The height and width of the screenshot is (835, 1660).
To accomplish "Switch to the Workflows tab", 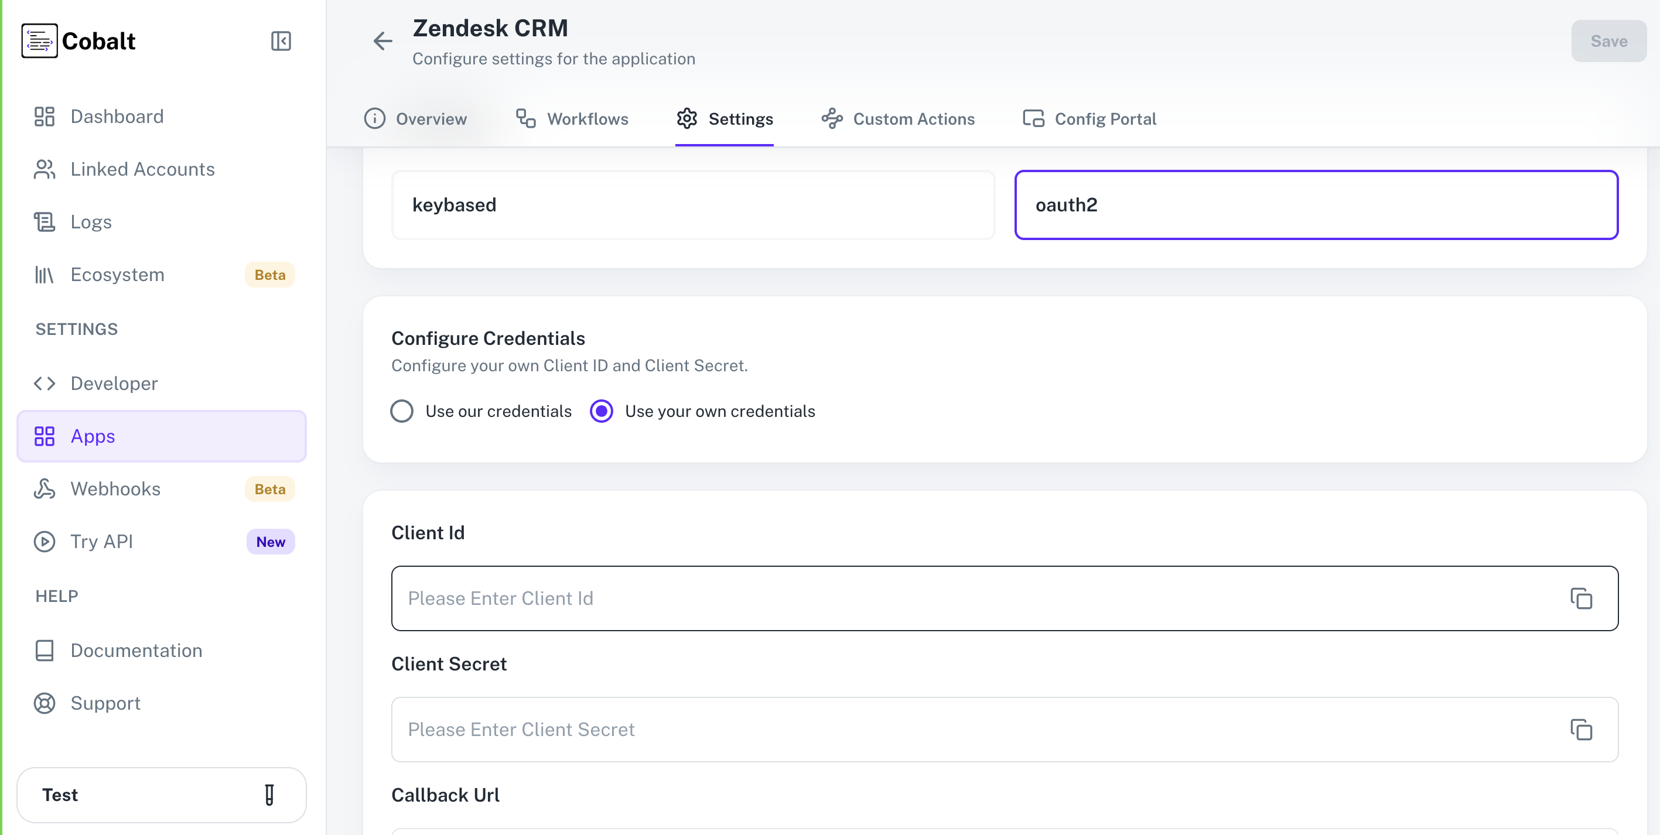I will click(x=571, y=118).
